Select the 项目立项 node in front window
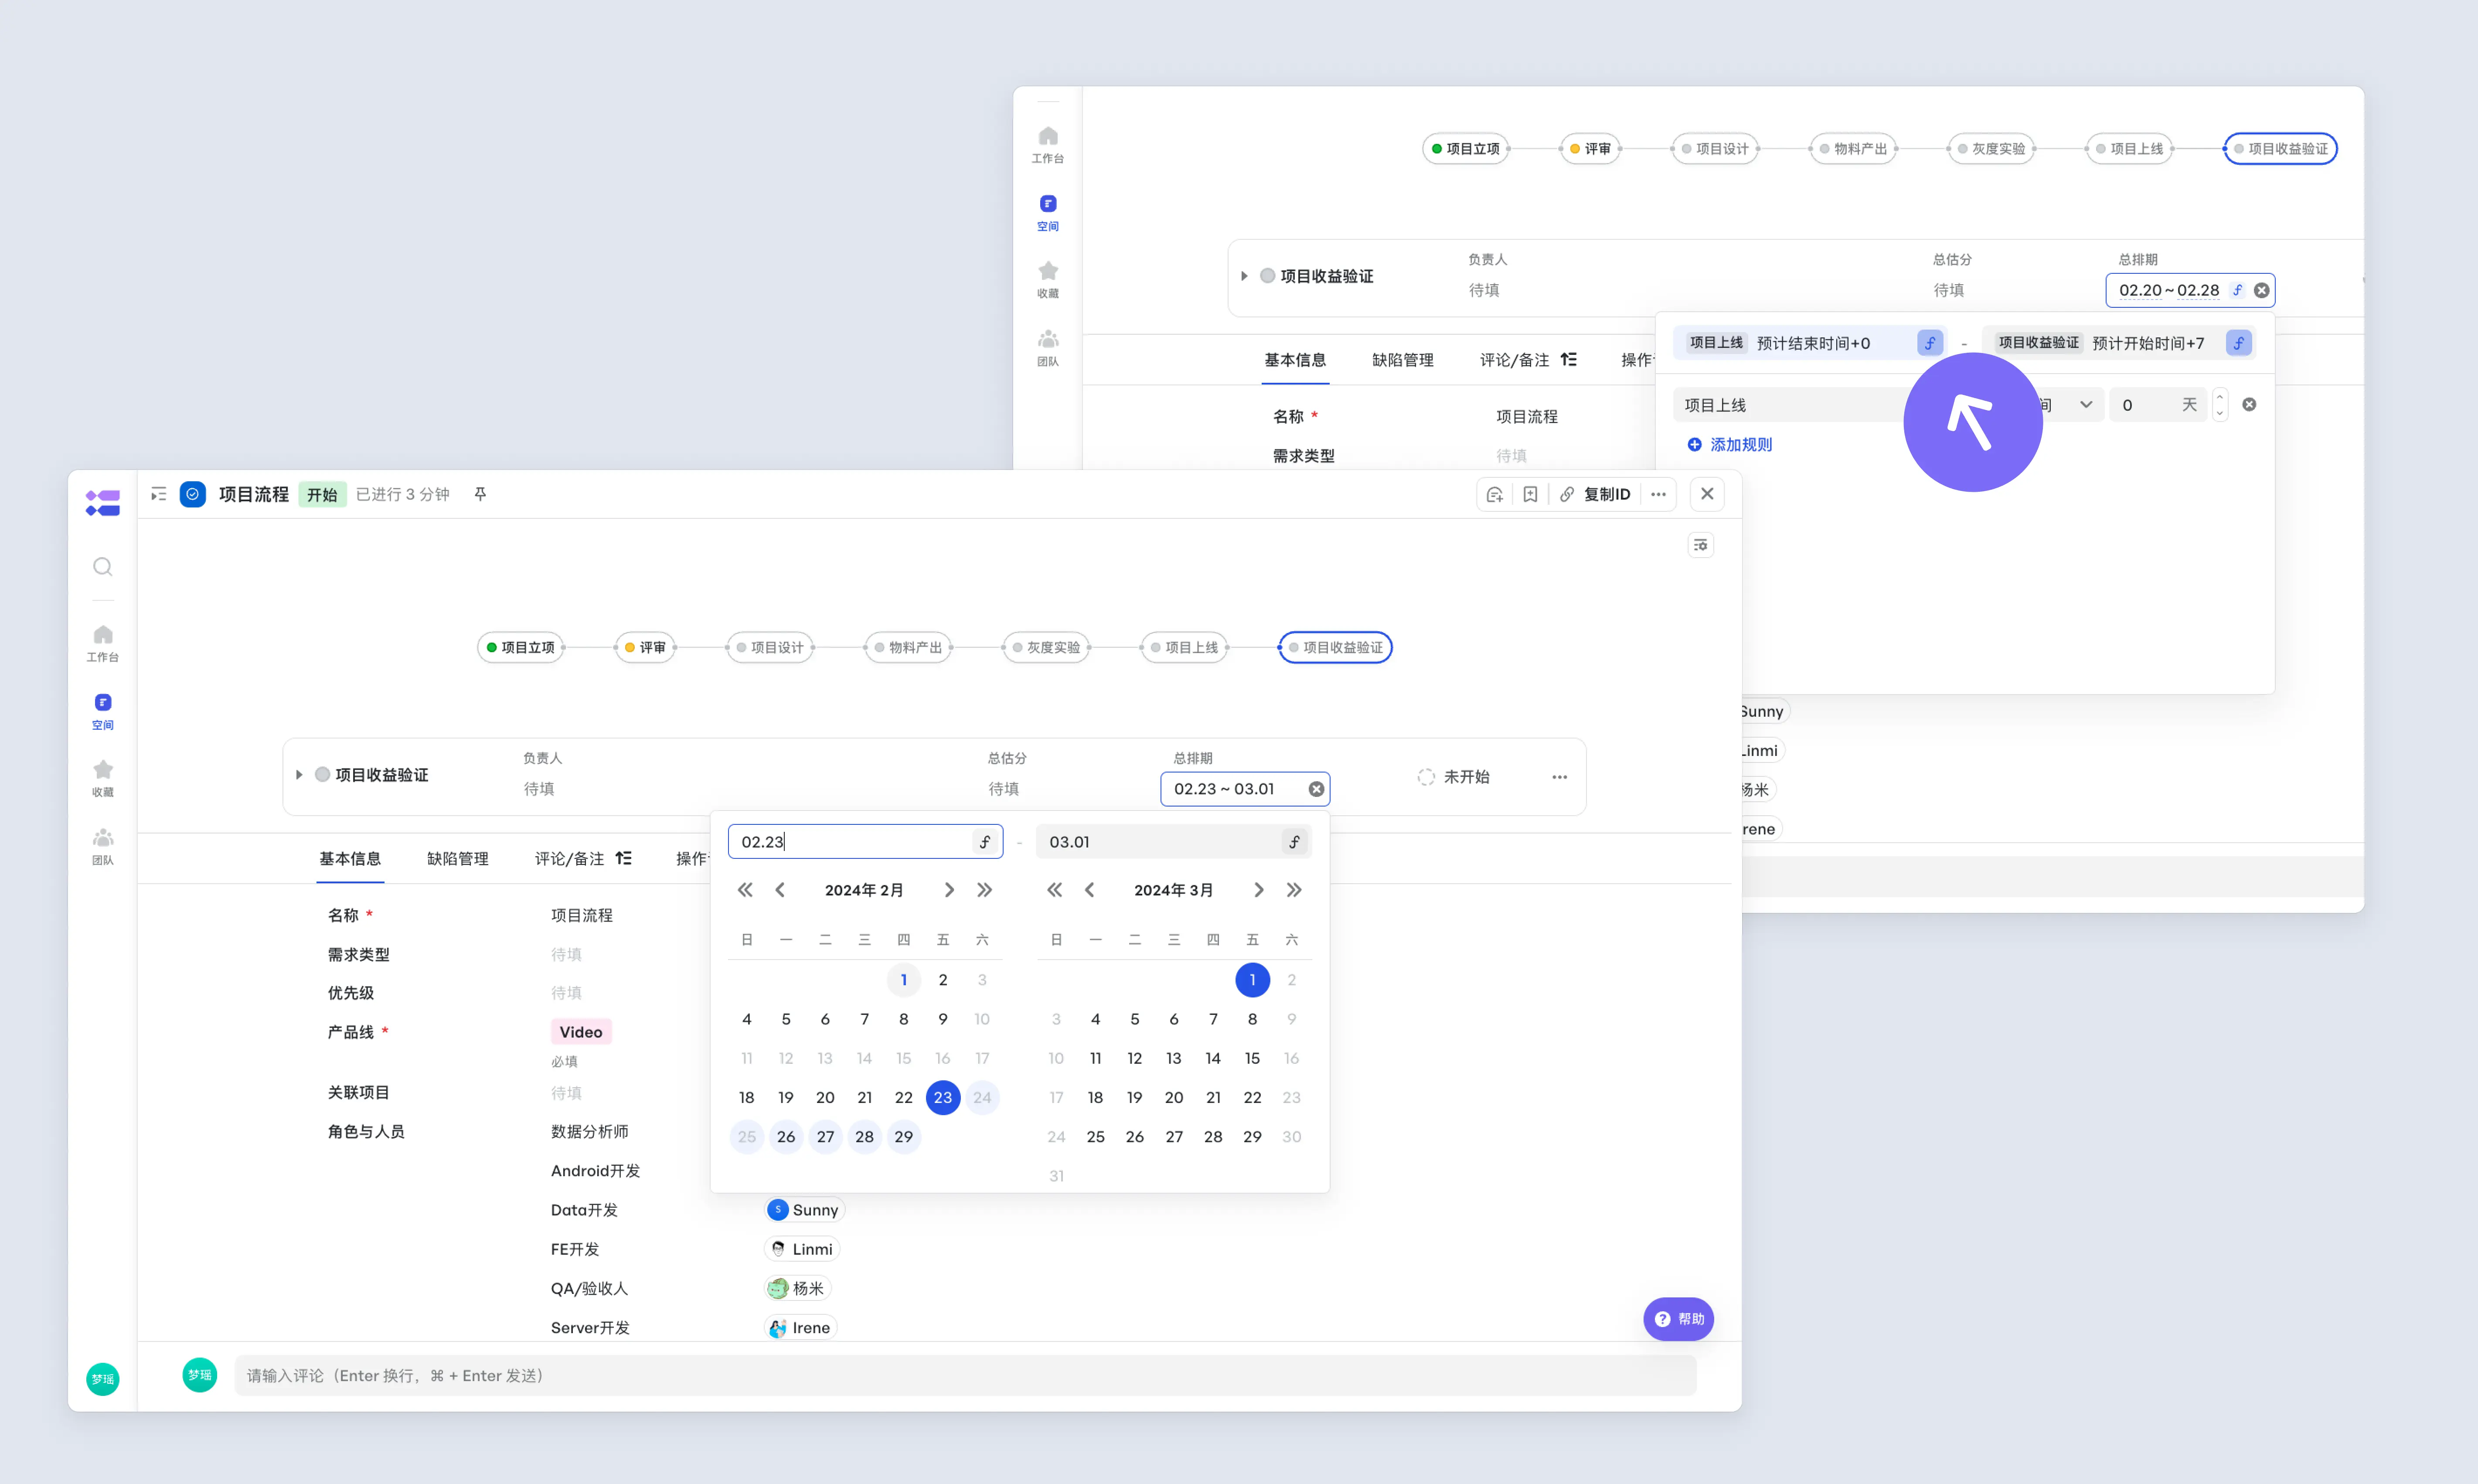The height and width of the screenshot is (1484, 2478). [x=521, y=647]
